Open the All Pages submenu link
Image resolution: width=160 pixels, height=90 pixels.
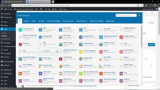point(4,33)
